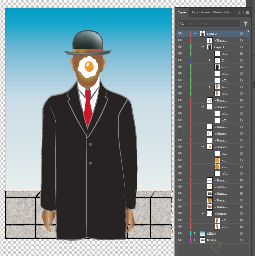Show more panel tabs with double arrow
Viewport: 255px width, 256px height.
click(x=240, y=13)
